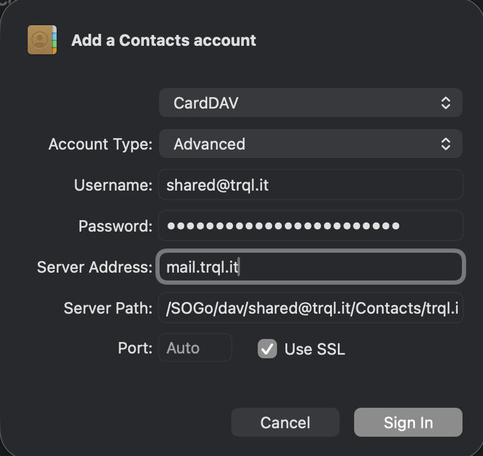Cancel adding the Contacts account
Screen dimensions: 483x456
click(285, 422)
